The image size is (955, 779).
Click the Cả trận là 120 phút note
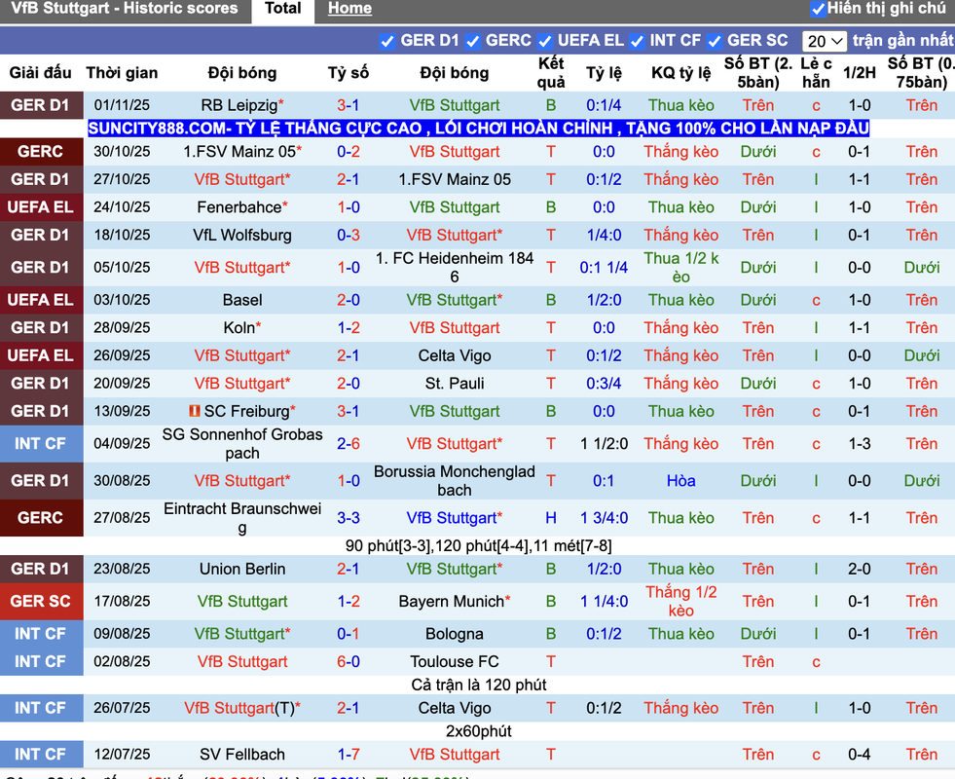pos(478,686)
